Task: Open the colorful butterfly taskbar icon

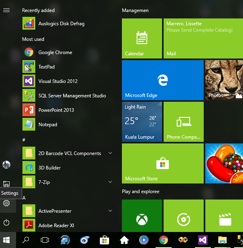Action: coord(183,240)
